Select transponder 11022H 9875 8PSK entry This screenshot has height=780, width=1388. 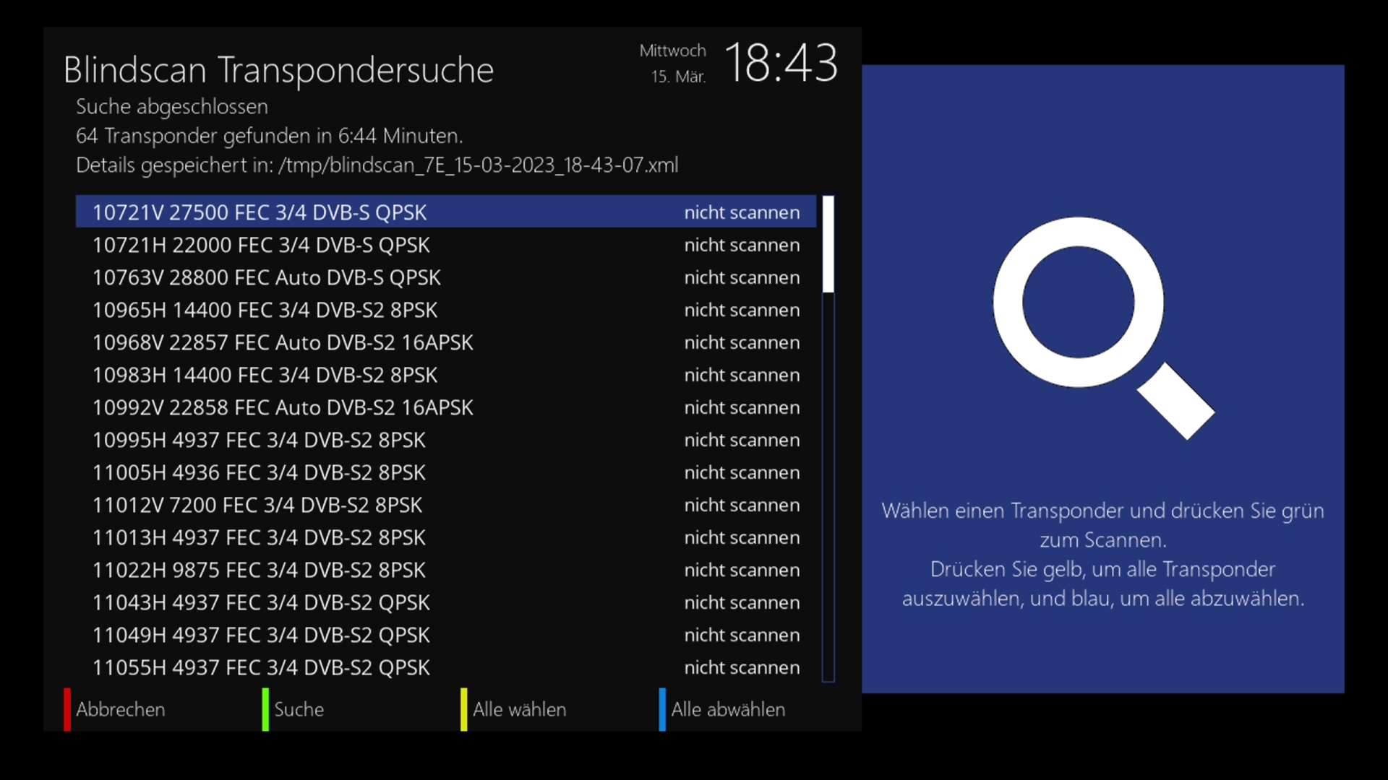446,570
